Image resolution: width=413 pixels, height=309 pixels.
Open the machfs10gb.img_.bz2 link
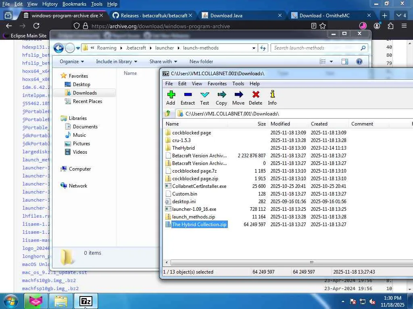[x=49, y=280]
